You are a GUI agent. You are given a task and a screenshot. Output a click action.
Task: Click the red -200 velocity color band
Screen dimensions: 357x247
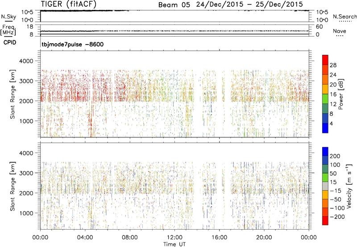325,221
